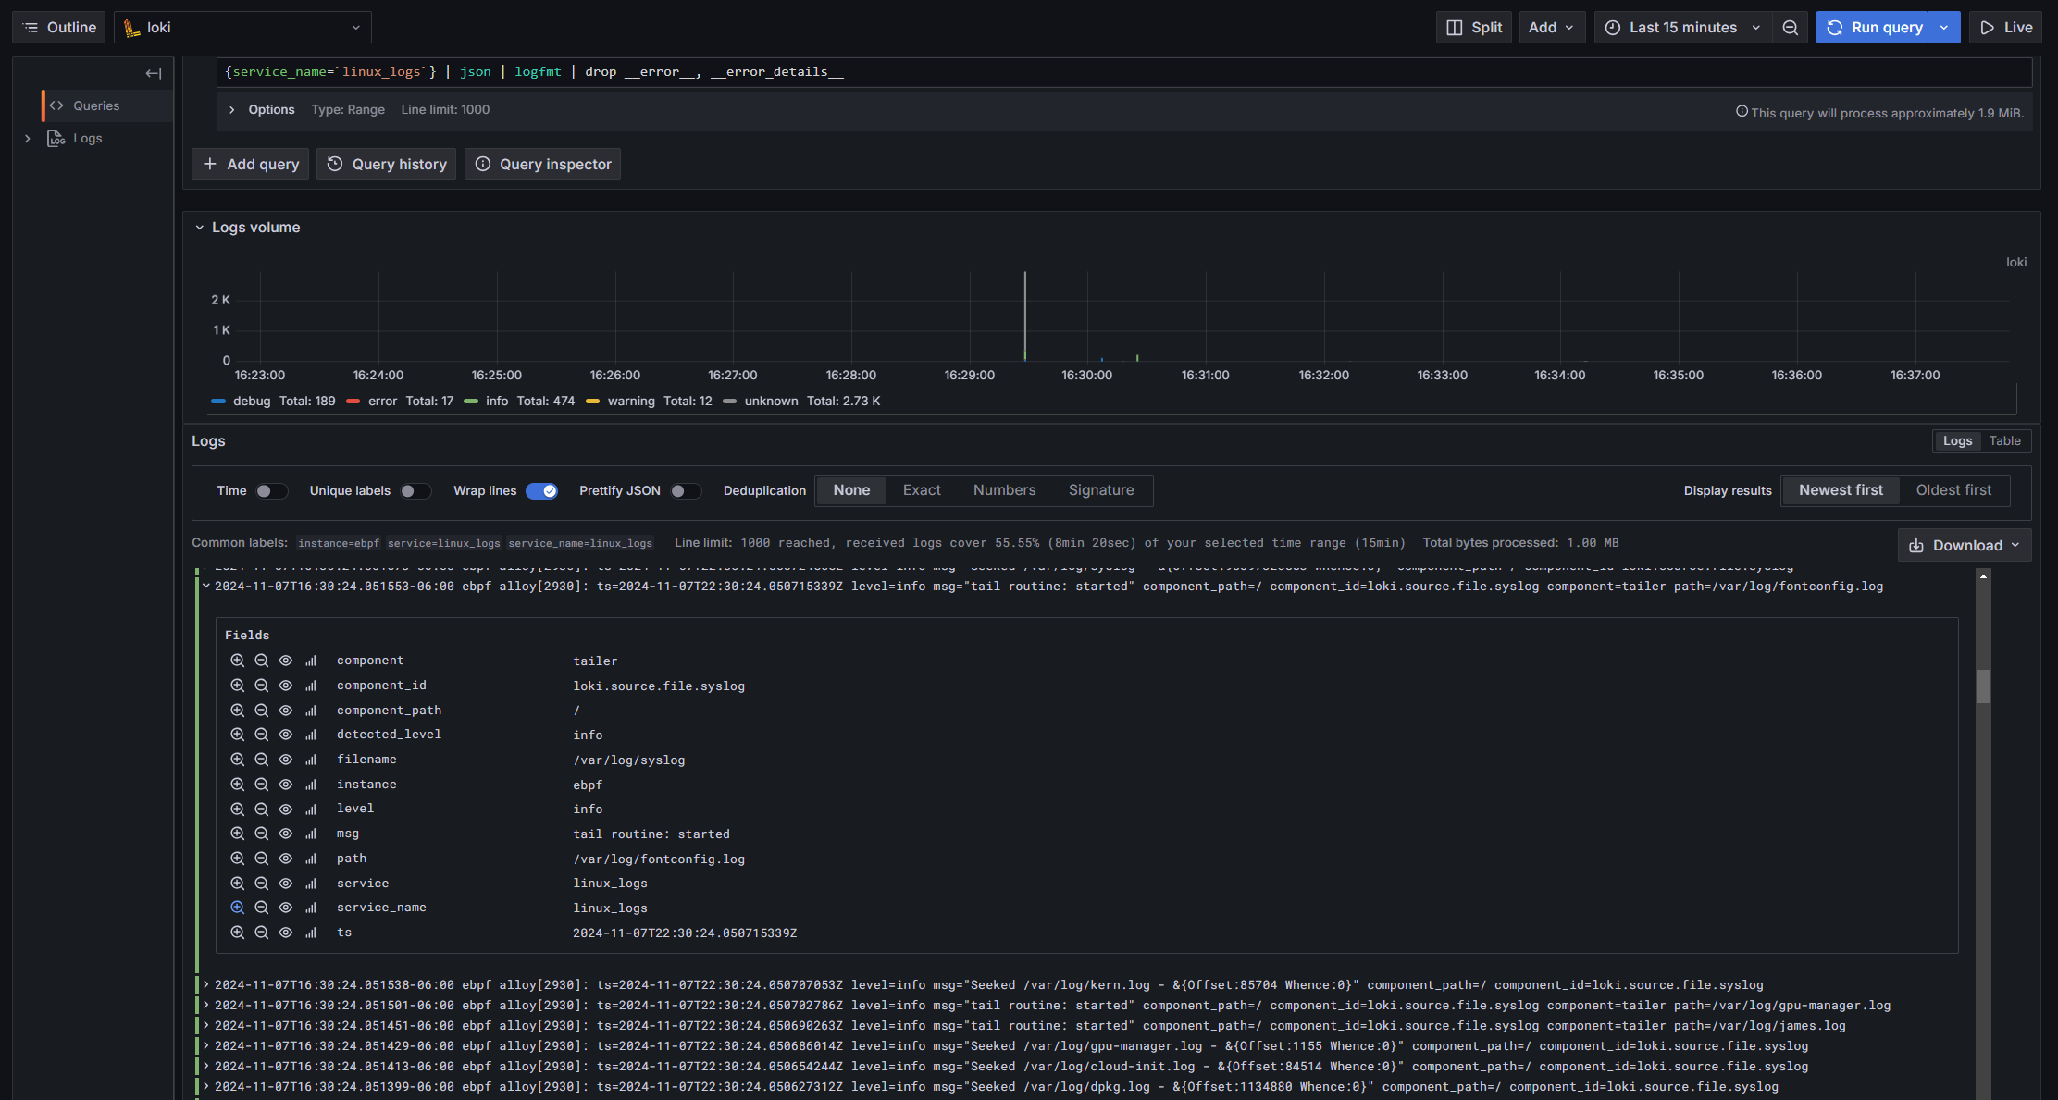Filter for value on service_name field
Image resolution: width=2058 pixels, height=1100 pixels.
238,908
